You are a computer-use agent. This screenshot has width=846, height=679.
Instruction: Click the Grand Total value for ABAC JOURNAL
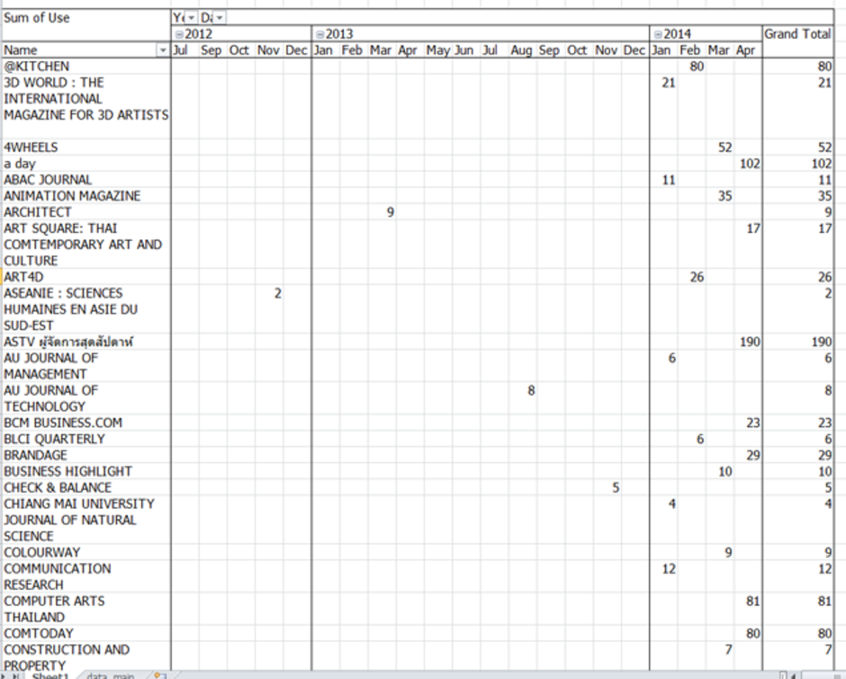[x=824, y=180]
